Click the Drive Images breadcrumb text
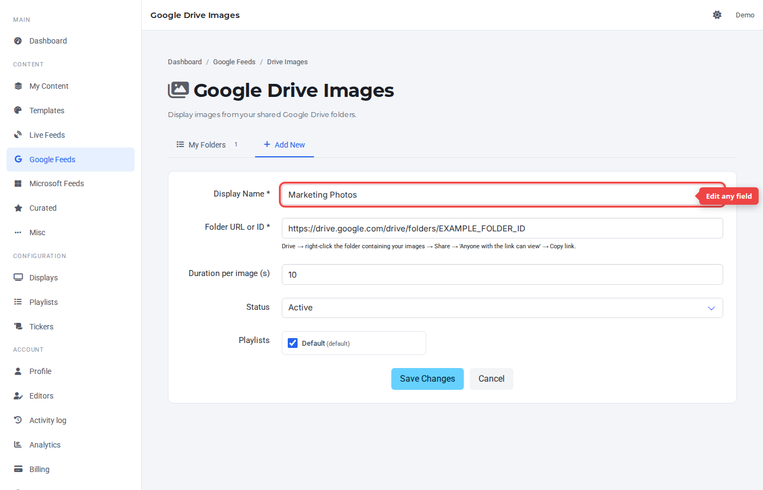Viewport: 763px width, 490px height. 287,62
